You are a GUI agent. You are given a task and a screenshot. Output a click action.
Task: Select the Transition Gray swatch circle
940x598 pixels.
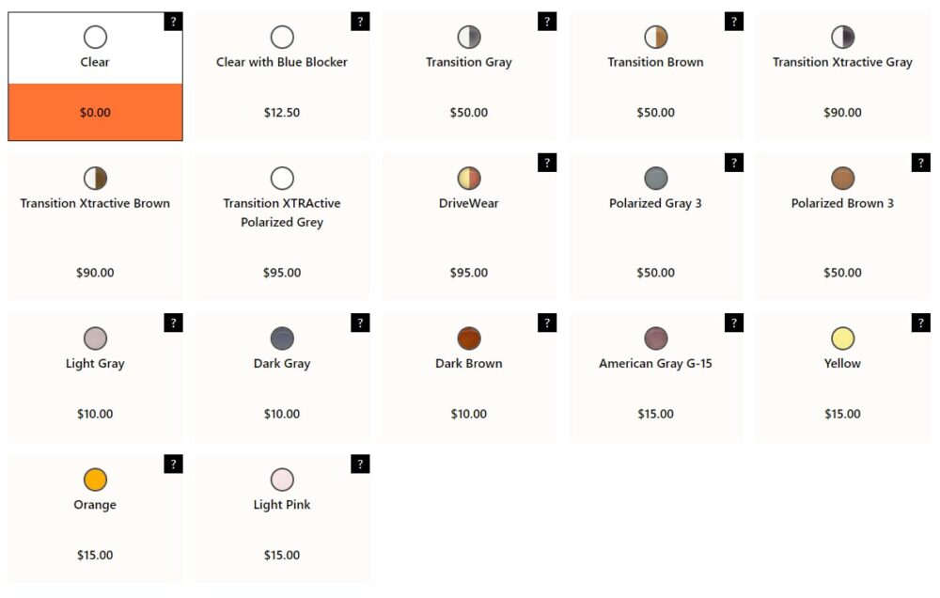469,38
